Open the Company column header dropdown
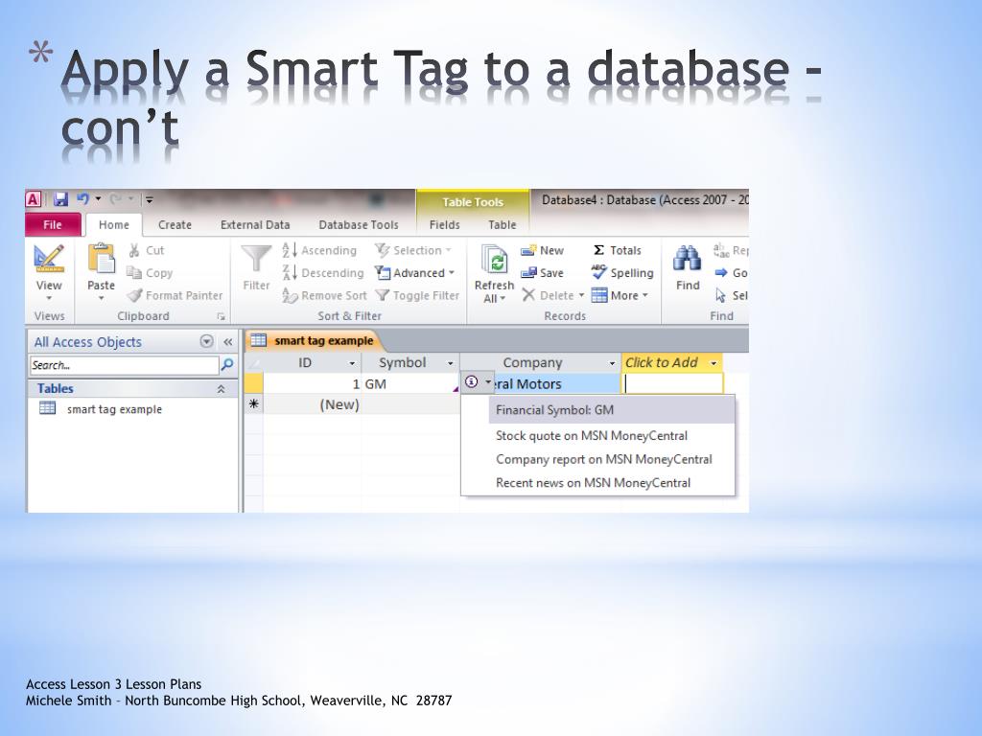The width and height of the screenshot is (982, 736). [x=612, y=363]
